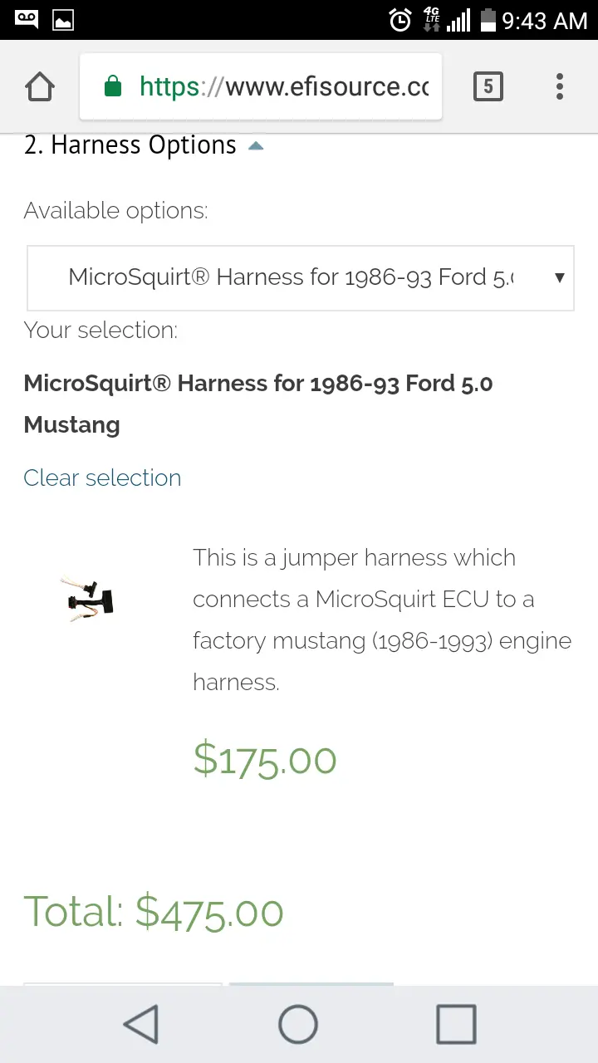The height and width of the screenshot is (1063, 598).
Task: Tap the jumper harness product thumbnail
Action: coord(86,598)
